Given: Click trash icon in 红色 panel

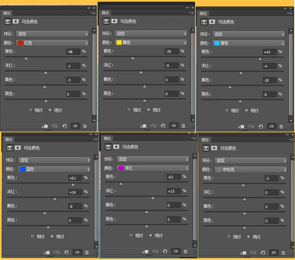Looking at the screenshot, I should [x=85, y=126].
